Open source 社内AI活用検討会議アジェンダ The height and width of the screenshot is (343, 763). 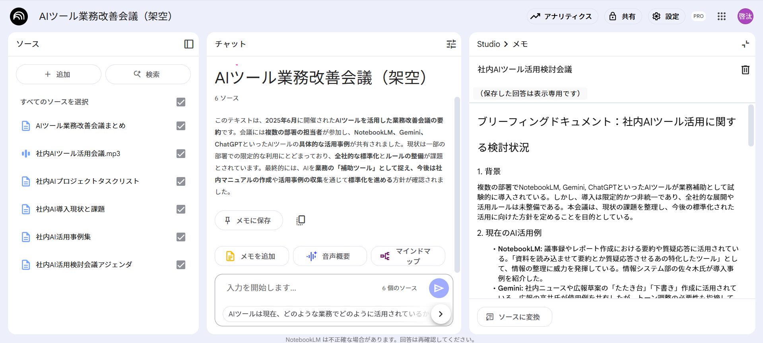coord(84,265)
